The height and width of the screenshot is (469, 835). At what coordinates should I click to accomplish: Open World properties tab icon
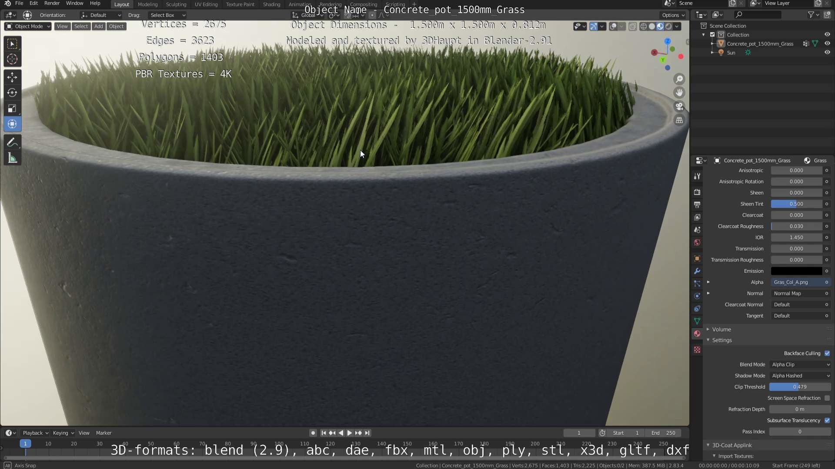(x=697, y=242)
